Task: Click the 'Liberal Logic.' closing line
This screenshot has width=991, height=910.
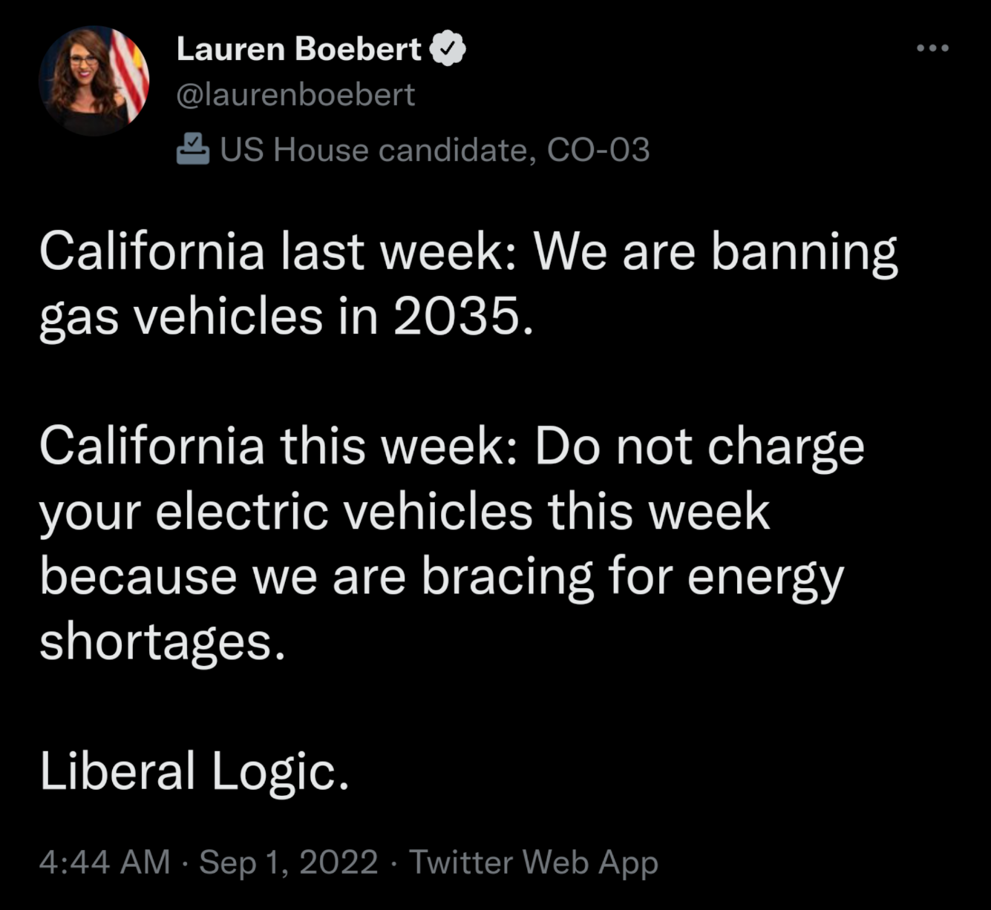Action: [x=194, y=770]
